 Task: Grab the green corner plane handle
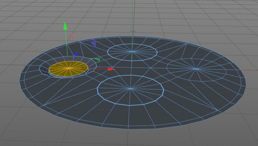click(96, 60)
